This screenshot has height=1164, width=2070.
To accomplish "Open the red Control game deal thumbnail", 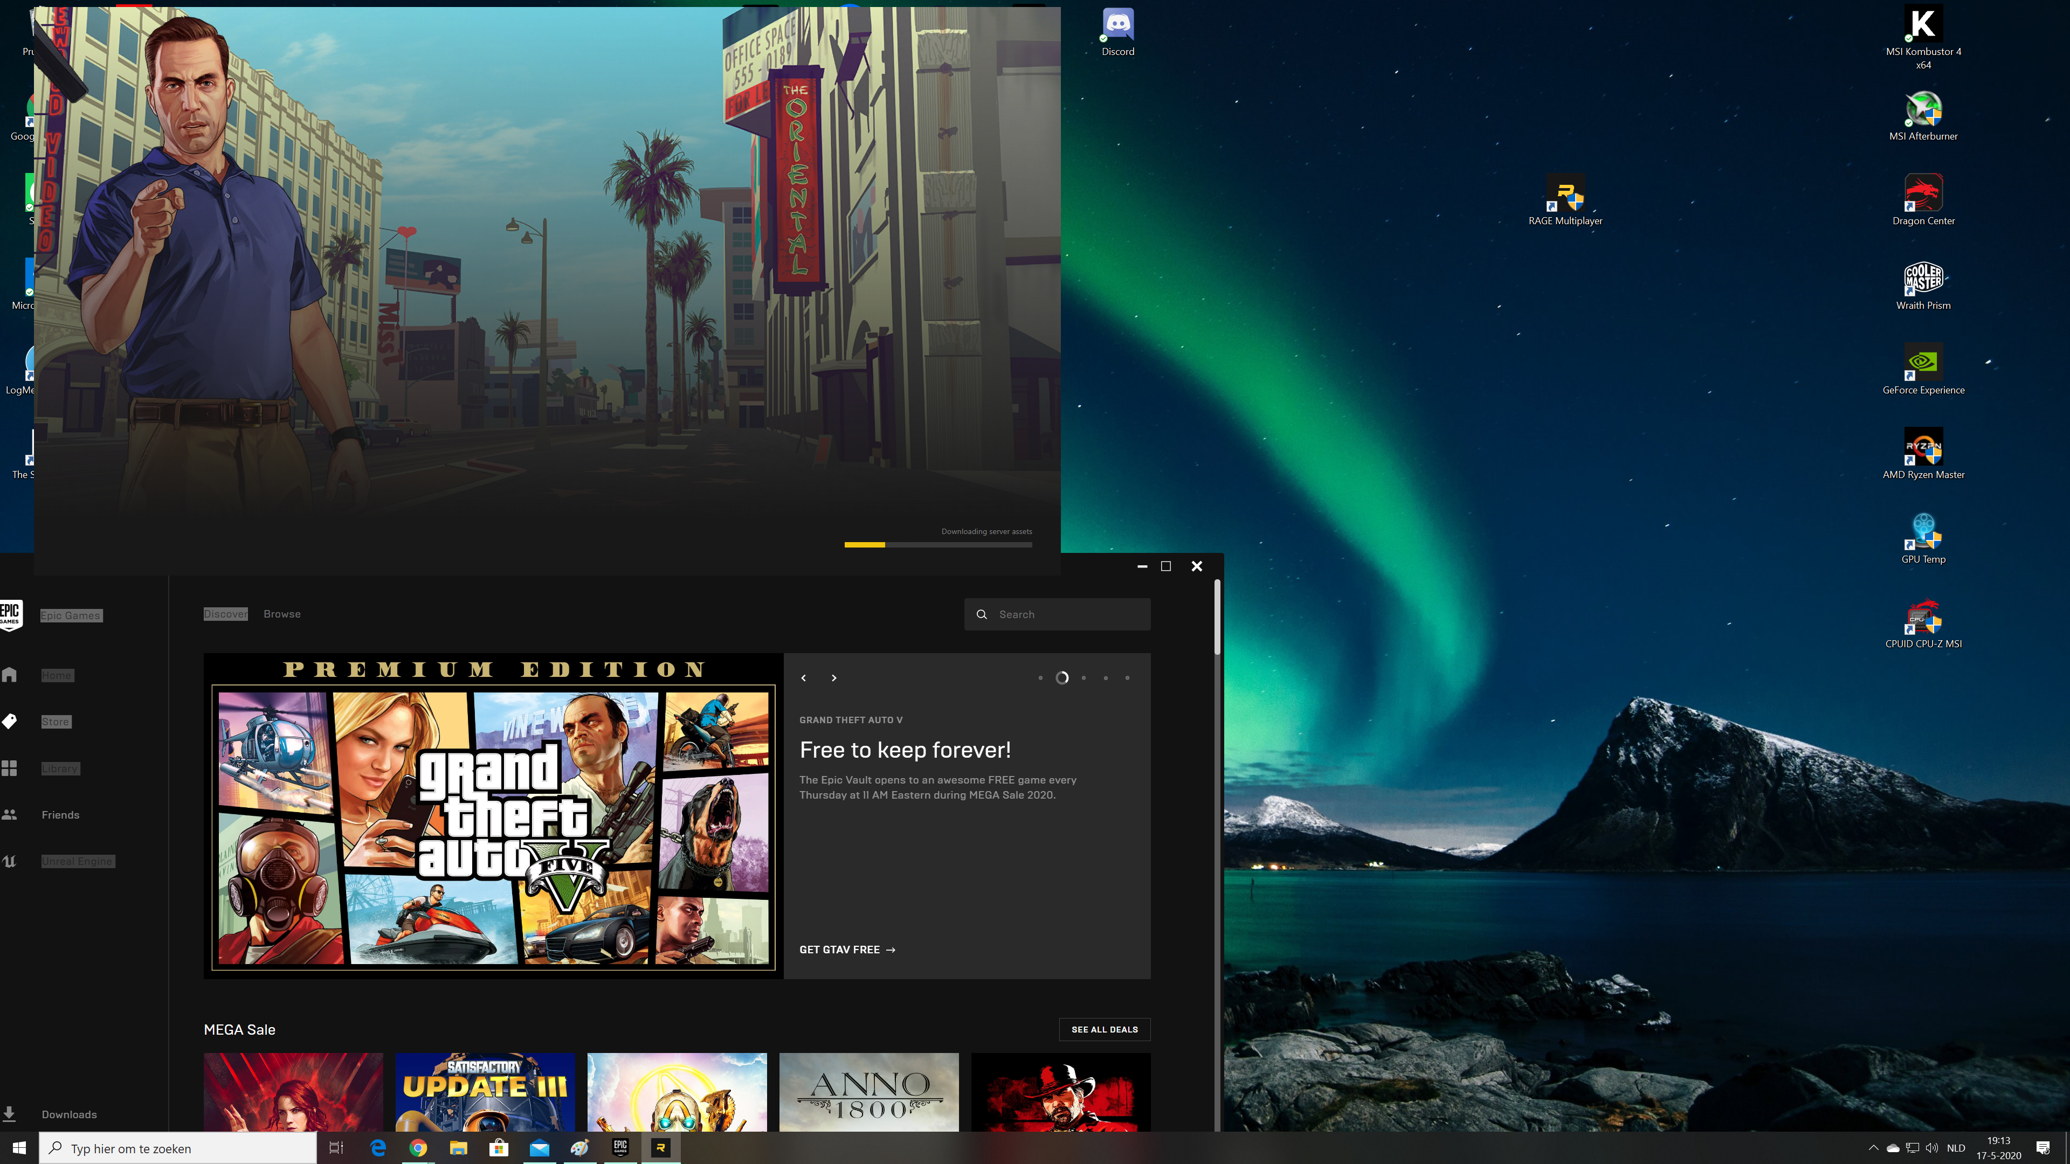I will coord(293,1092).
